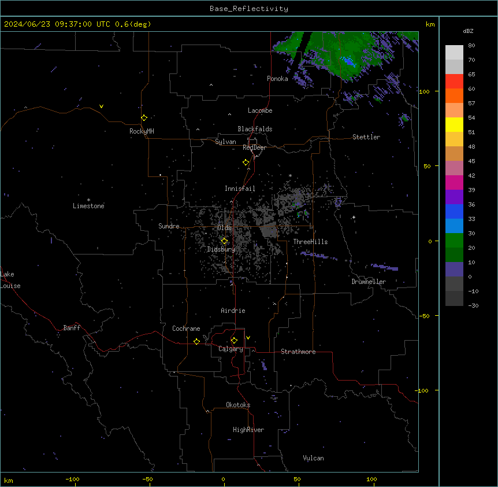Viewport: 498px width, 487px height.
Task: Click the white caret marker west of Lacombe
Action: pyautogui.click(x=229, y=114)
